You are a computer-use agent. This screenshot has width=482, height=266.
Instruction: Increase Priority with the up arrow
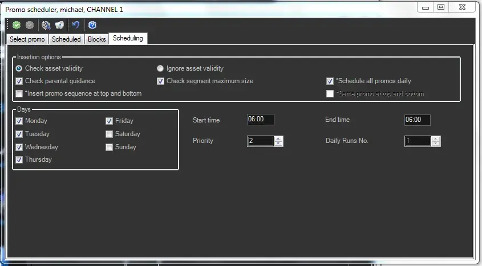tap(278, 138)
